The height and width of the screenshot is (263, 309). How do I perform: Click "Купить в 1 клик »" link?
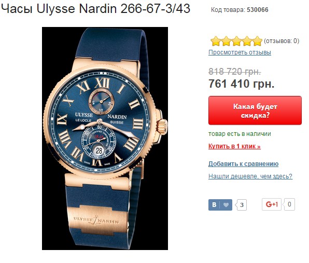(234, 146)
